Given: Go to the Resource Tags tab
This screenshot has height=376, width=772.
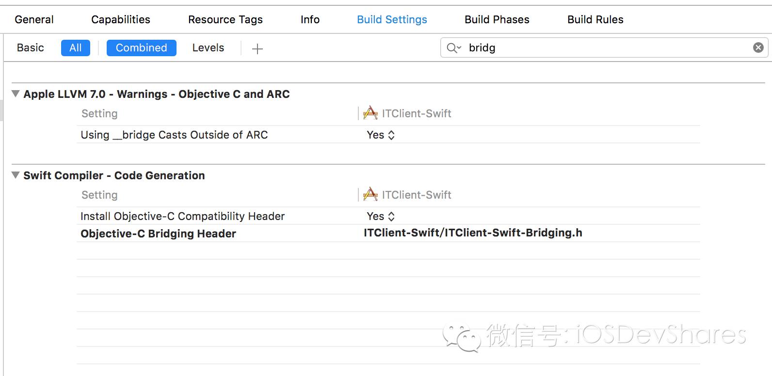Looking at the screenshot, I should pos(225,19).
